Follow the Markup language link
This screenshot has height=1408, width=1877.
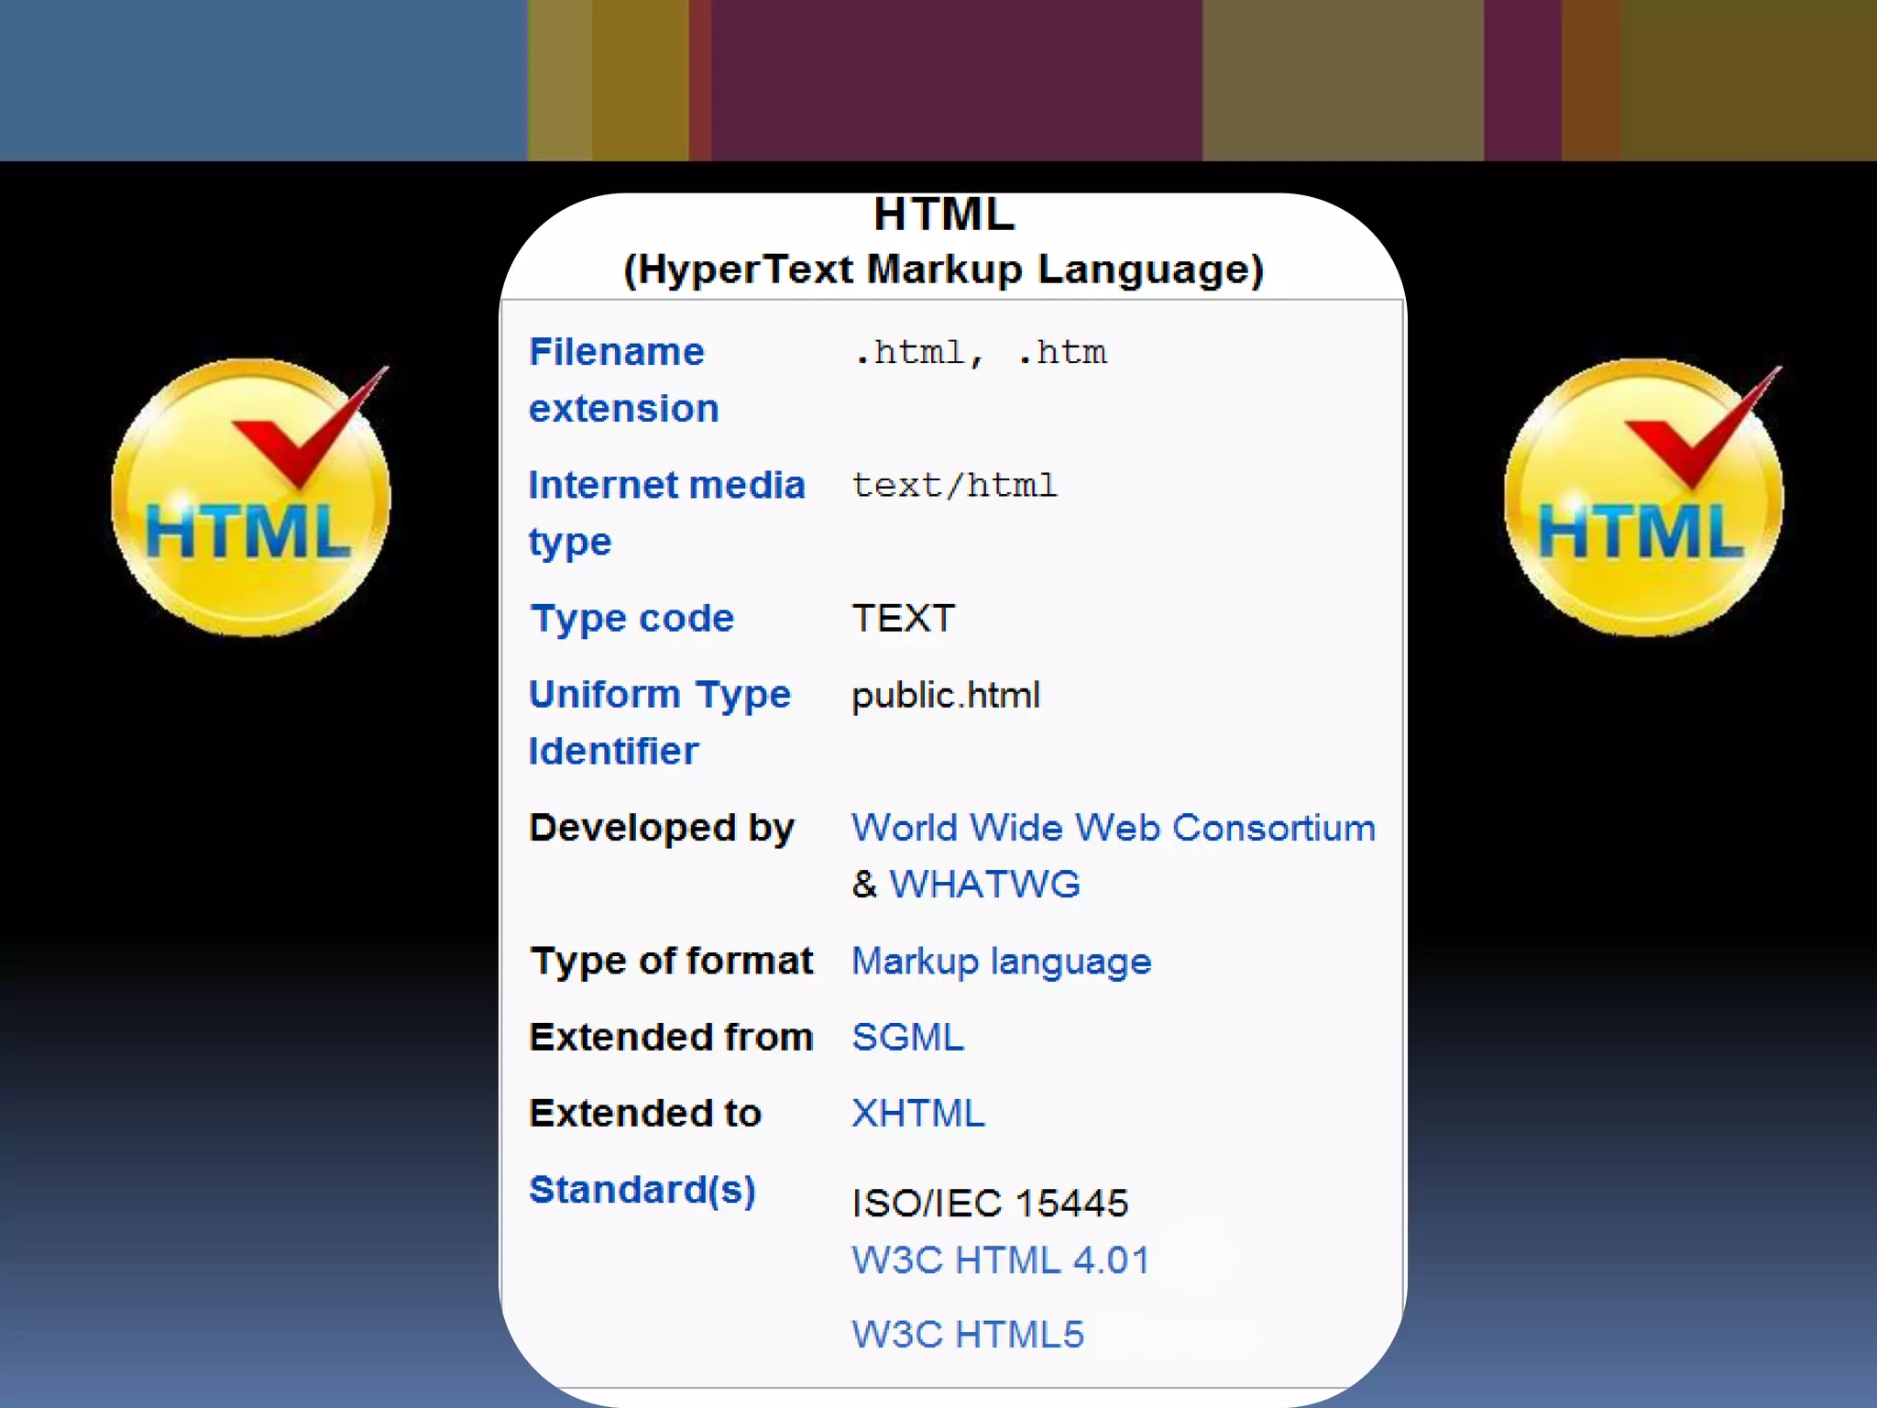click(1002, 962)
